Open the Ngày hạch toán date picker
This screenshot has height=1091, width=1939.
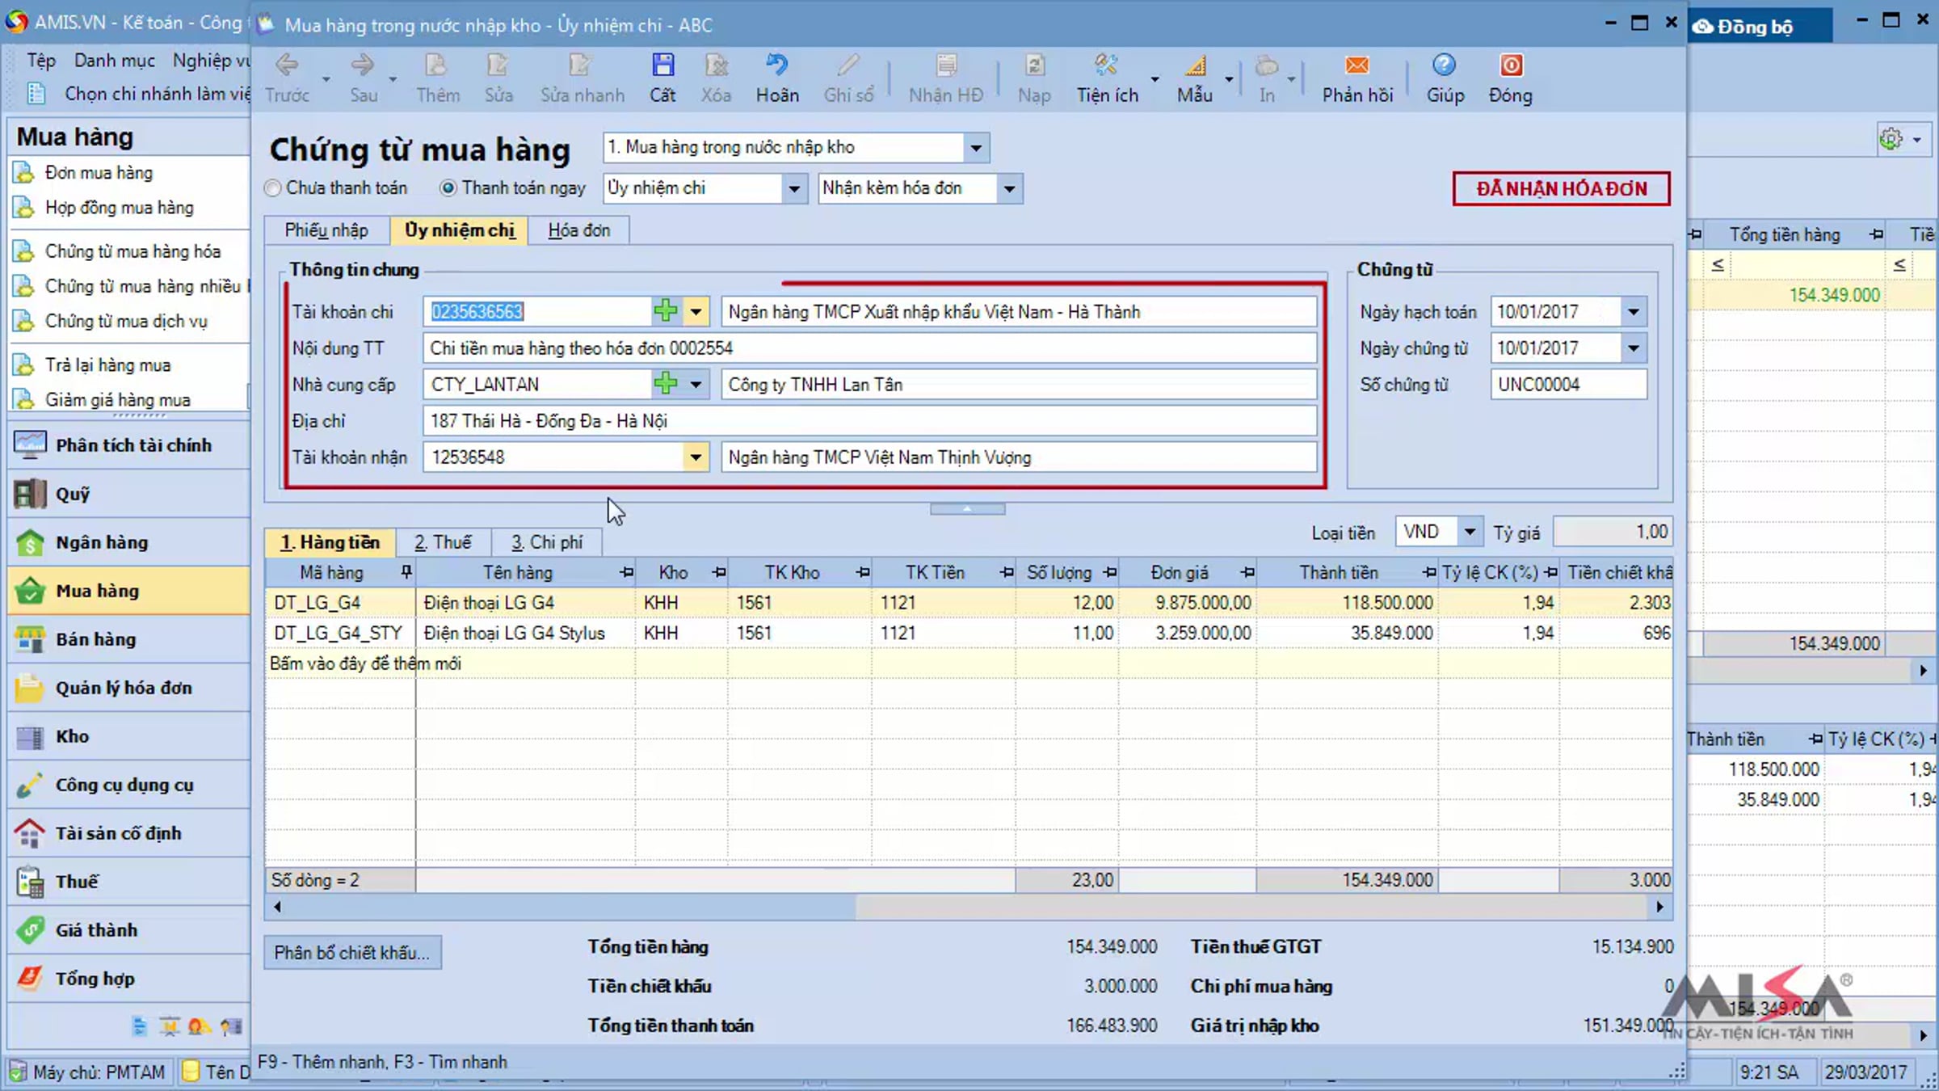[x=1633, y=312]
